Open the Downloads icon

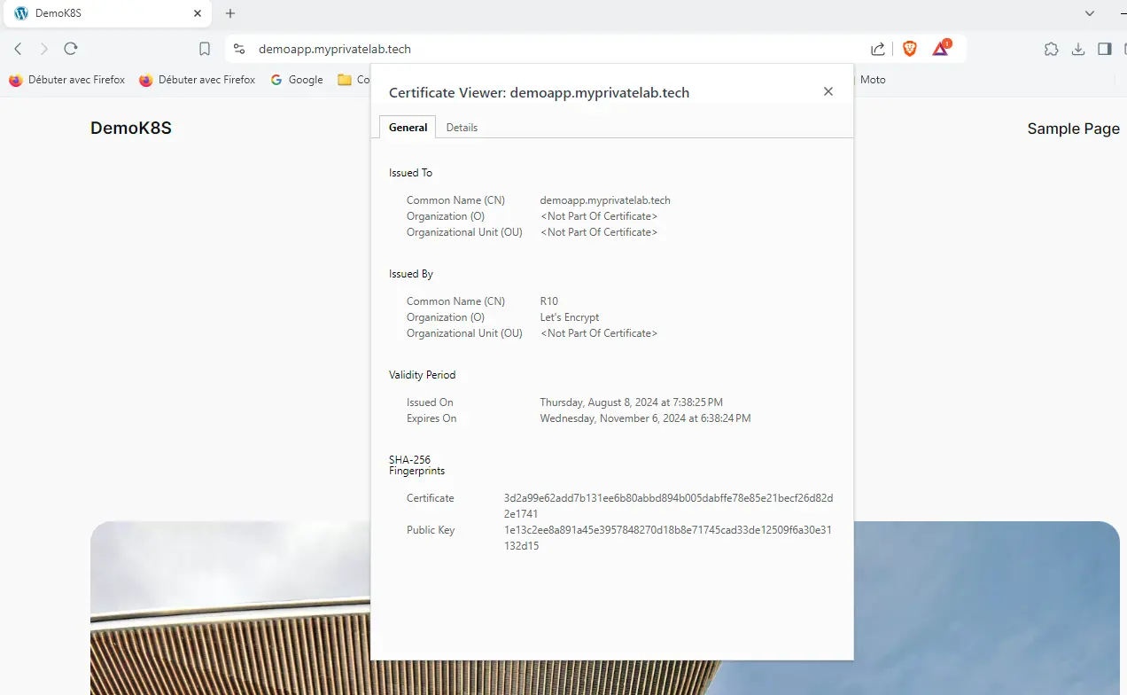[x=1078, y=49]
